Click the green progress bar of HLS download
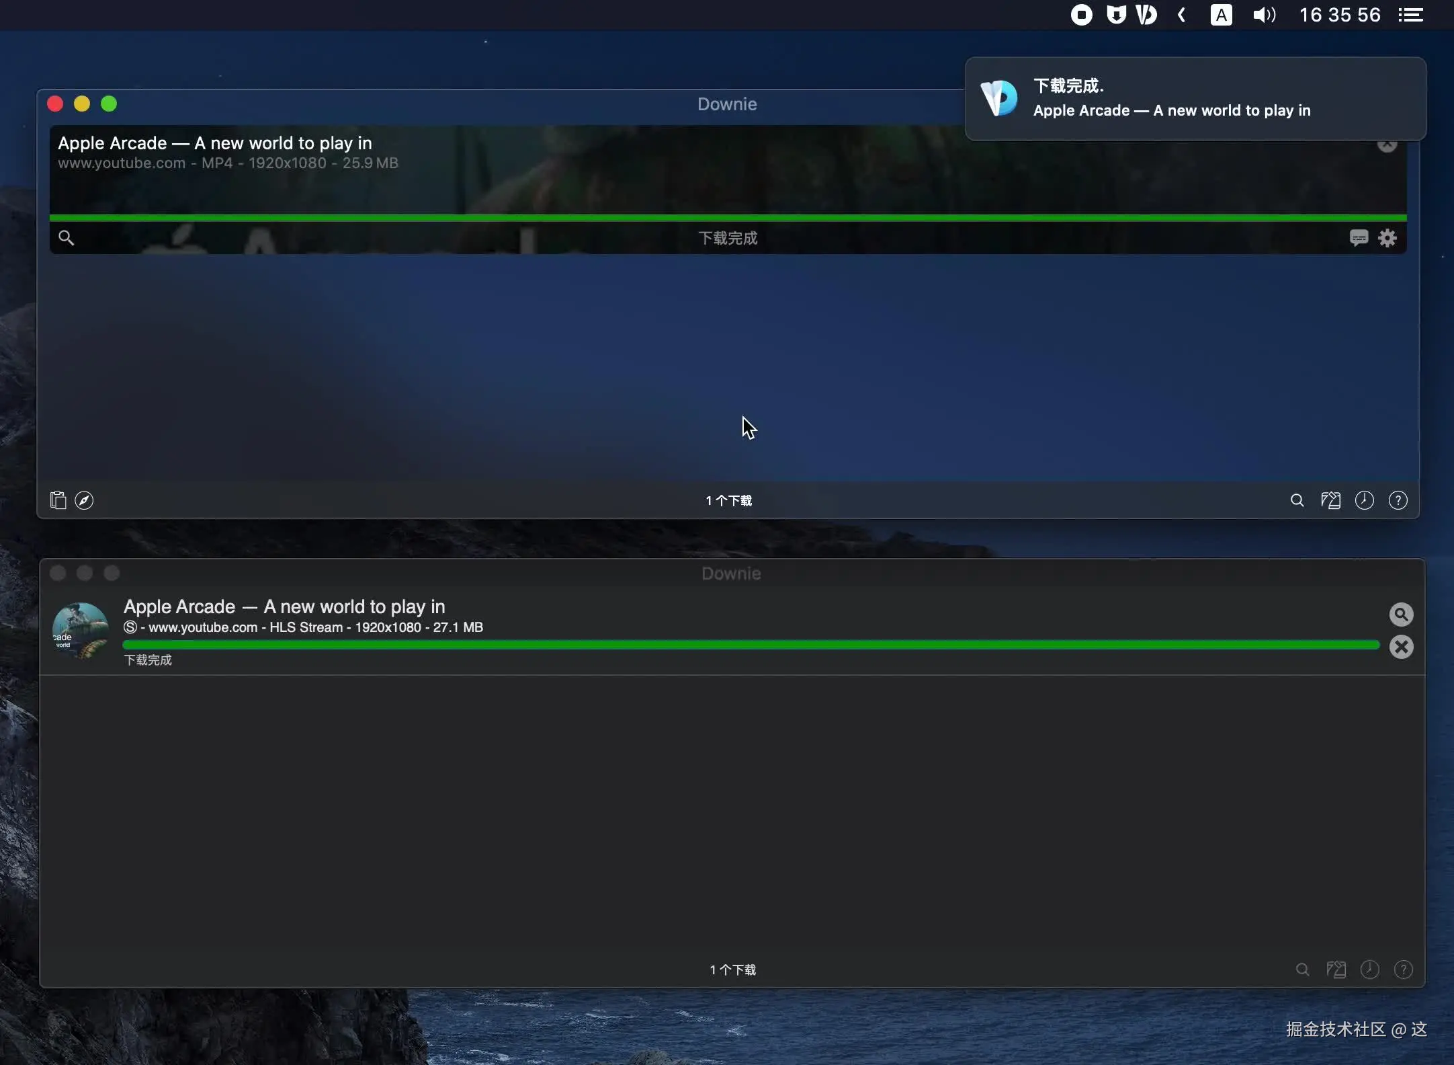Viewport: 1454px width, 1065px height. (751, 645)
